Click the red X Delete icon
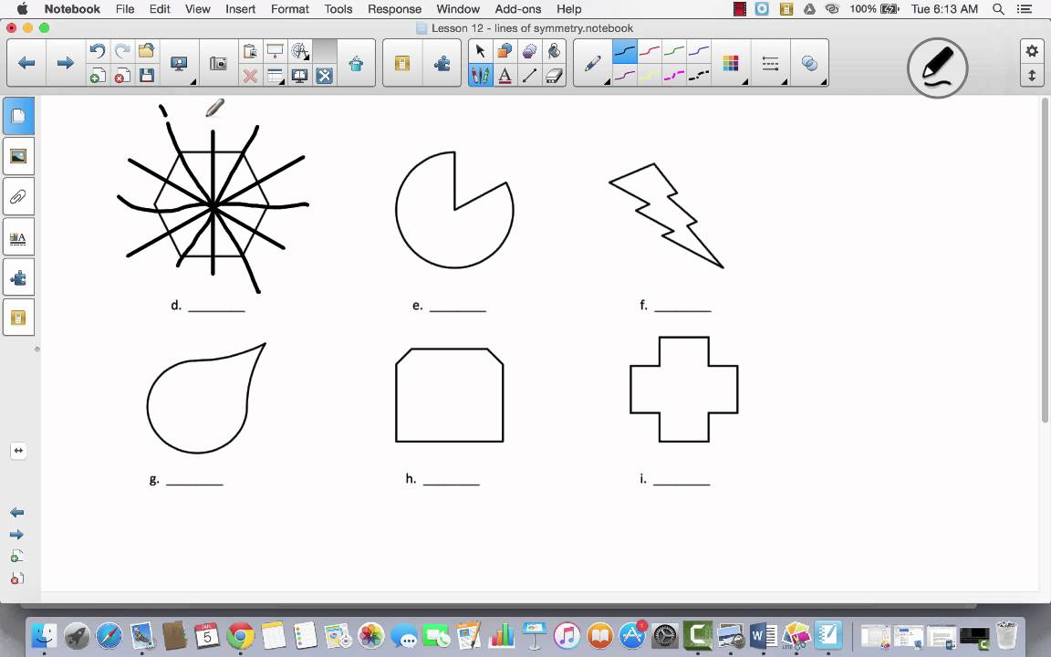Image resolution: width=1051 pixels, height=657 pixels. [x=250, y=75]
